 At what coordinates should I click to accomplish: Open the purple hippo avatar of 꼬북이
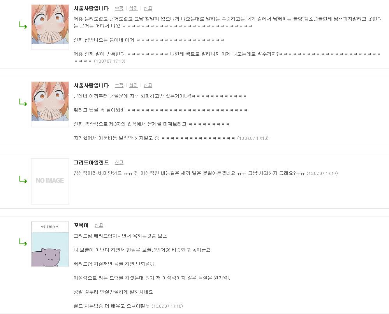click(x=50, y=244)
